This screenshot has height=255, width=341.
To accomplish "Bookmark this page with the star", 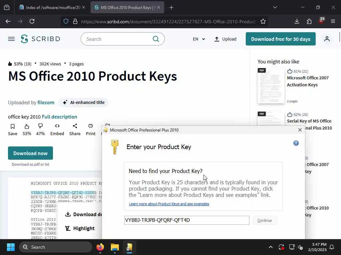I will (x=263, y=21).
